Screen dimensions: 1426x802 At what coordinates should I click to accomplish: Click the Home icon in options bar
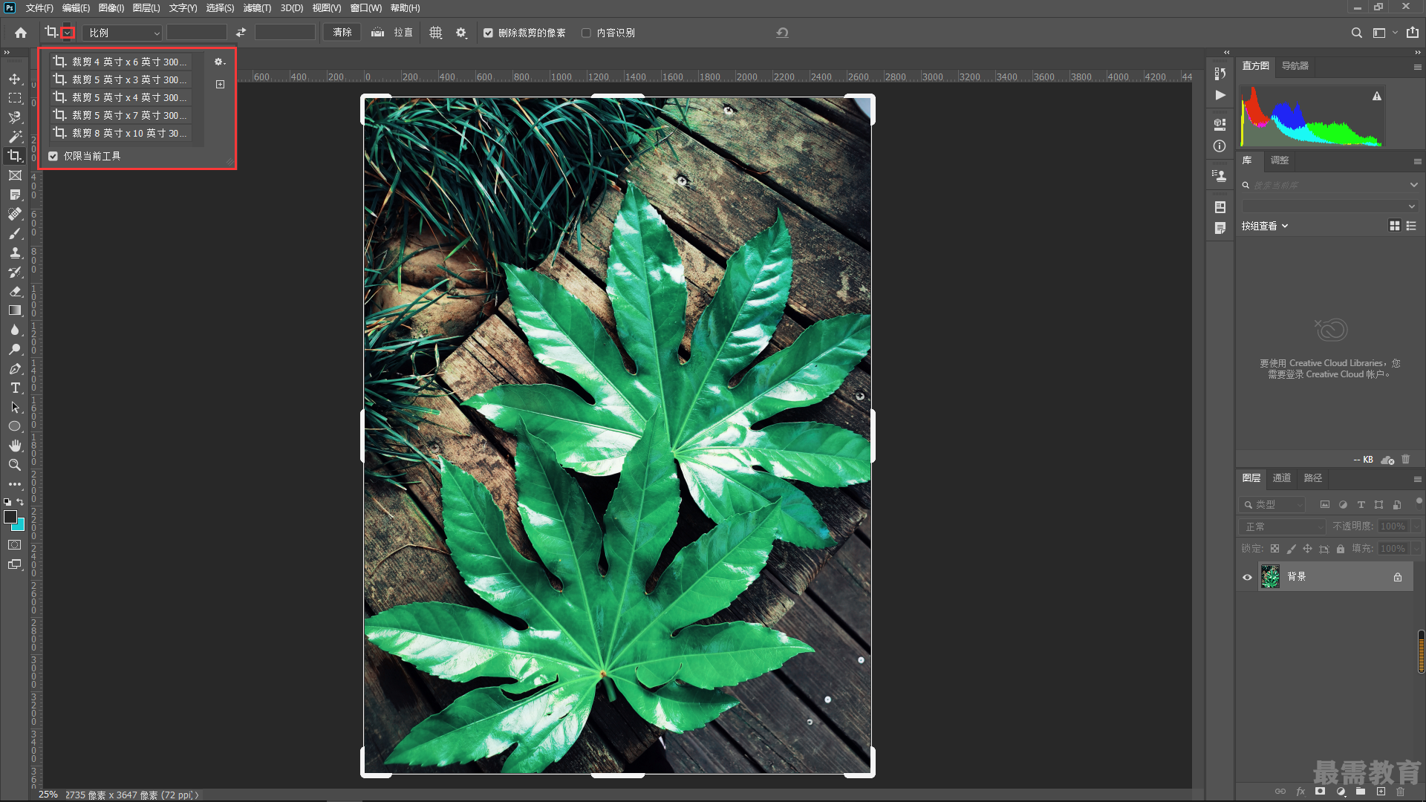[21, 33]
